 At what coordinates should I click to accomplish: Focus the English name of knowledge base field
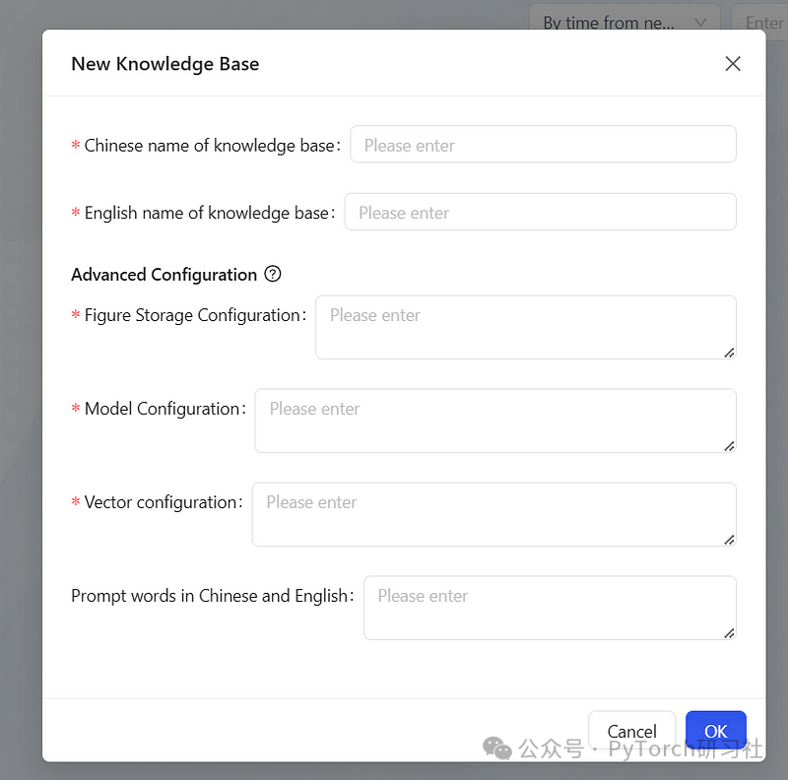click(540, 212)
